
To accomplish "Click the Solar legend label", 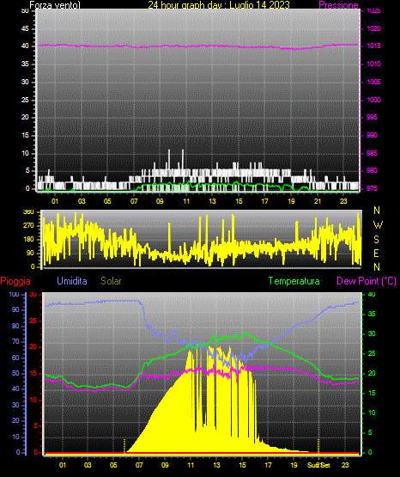I will 111,281.
